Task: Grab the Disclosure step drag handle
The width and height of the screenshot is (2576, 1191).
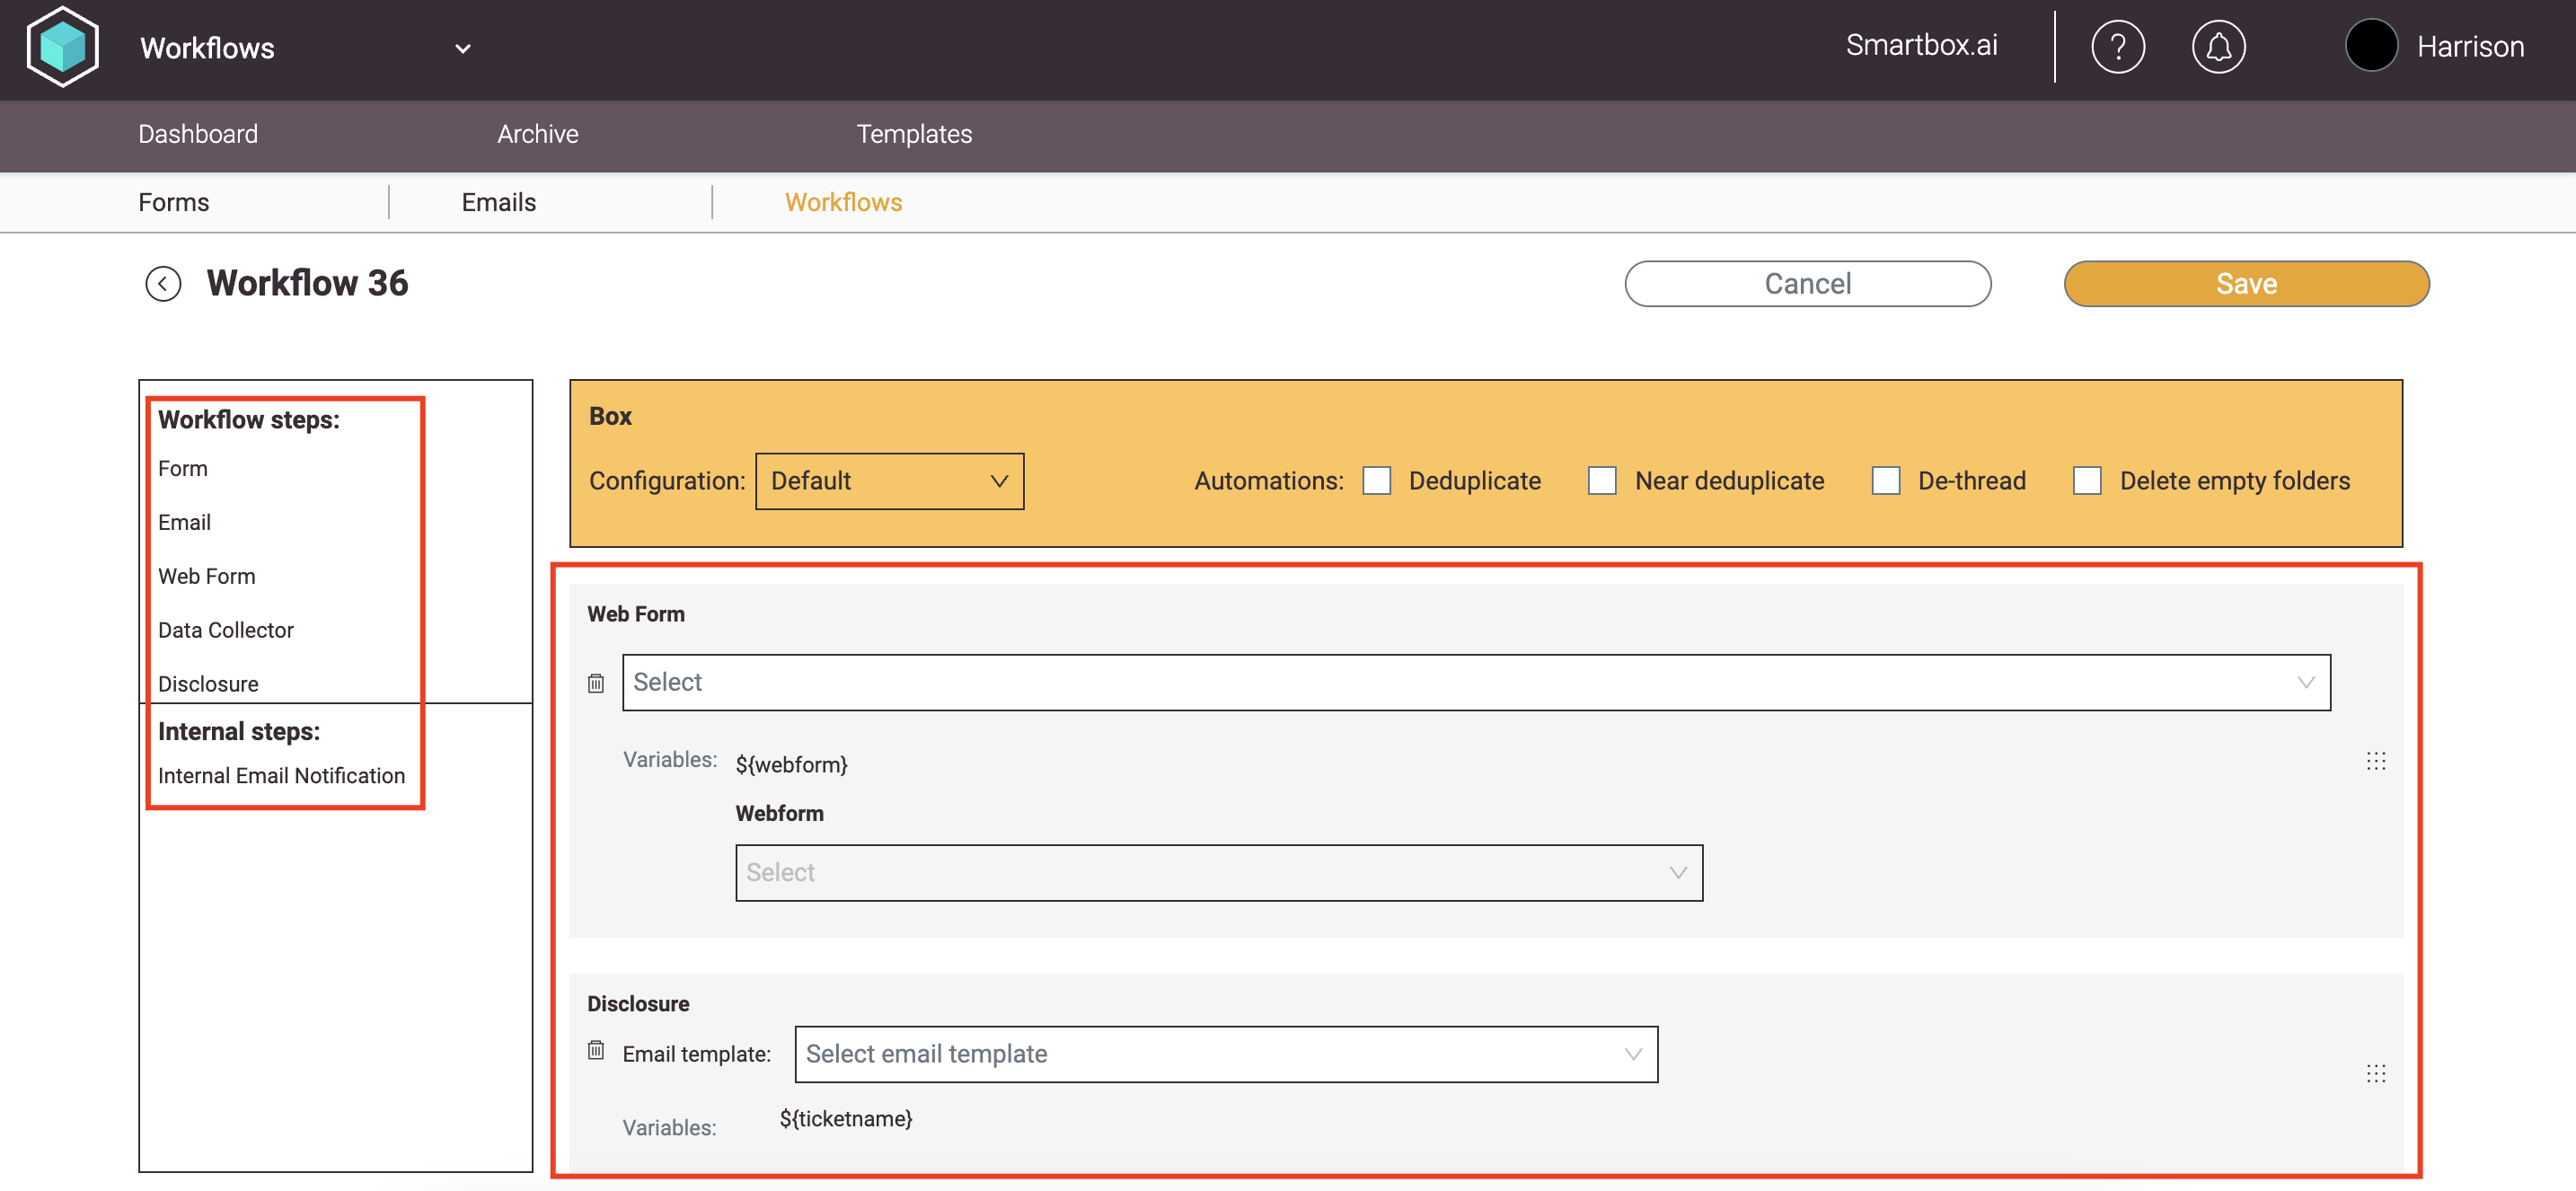Action: [2376, 1074]
